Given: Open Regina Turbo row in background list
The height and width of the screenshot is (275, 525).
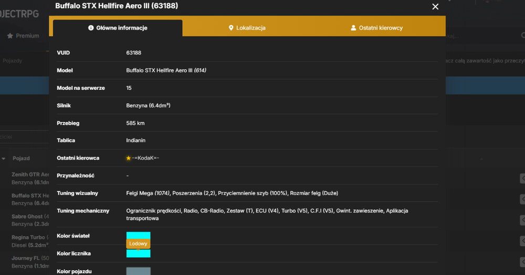Looking at the screenshot, I should tap(30, 241).
